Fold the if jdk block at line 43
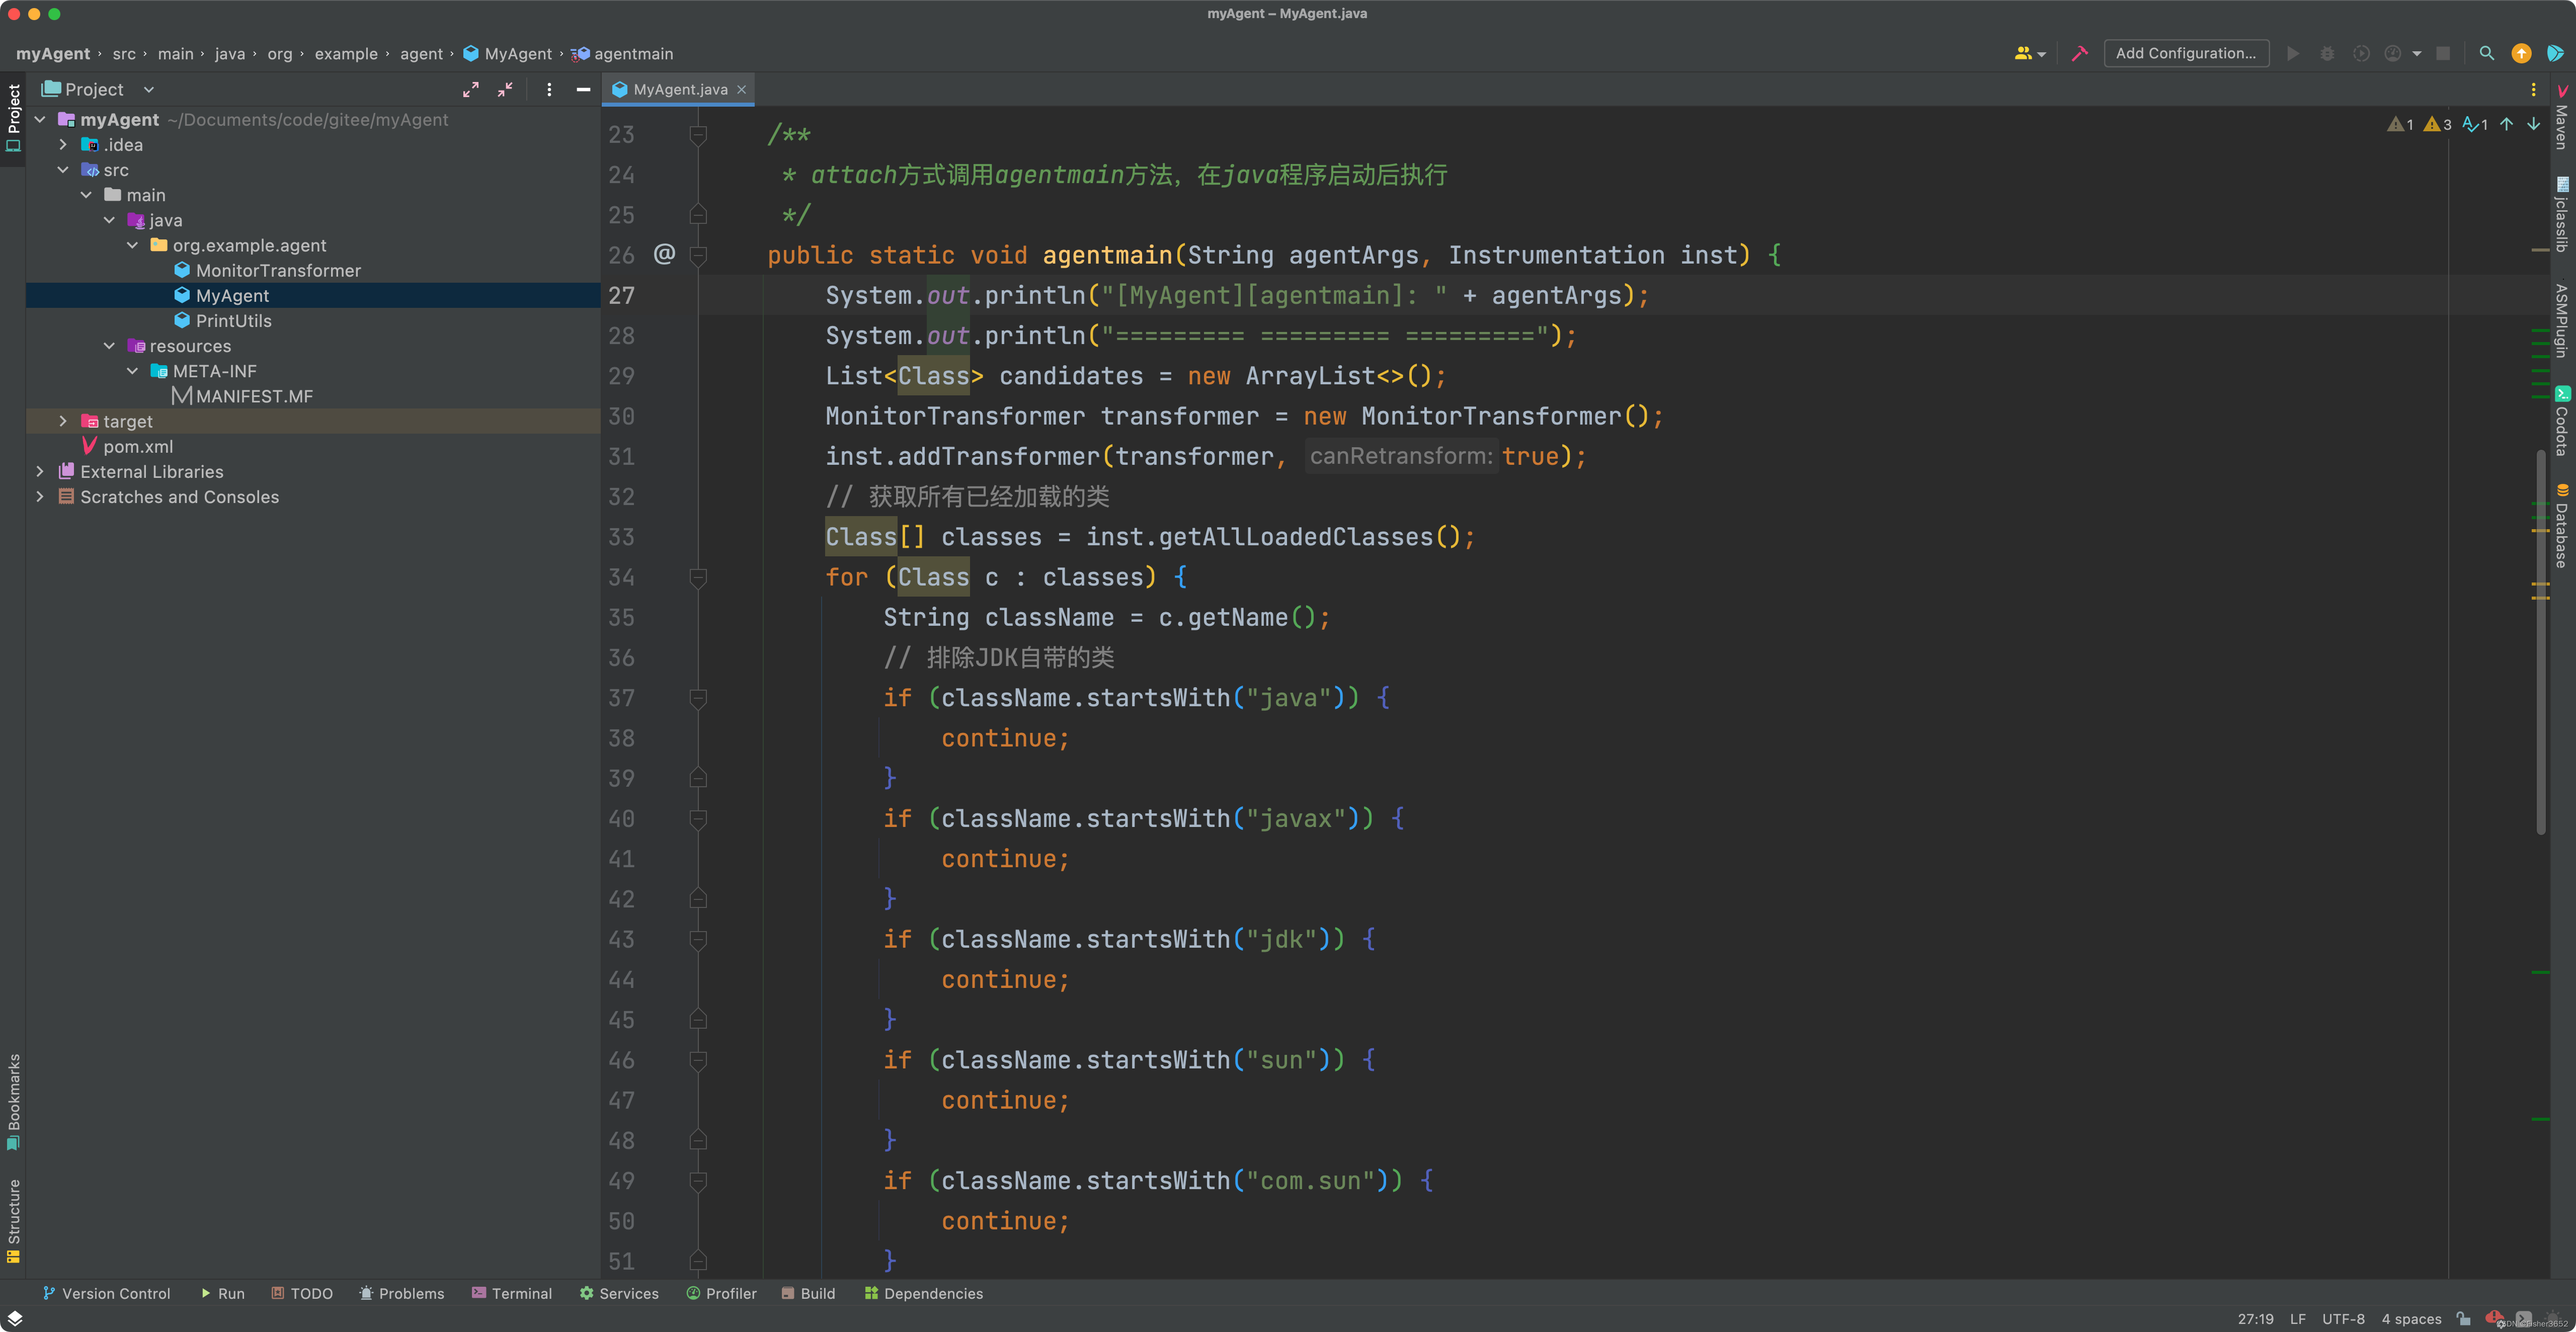Viewport: 2576px width, 1332px height. [x=699, y=939]
